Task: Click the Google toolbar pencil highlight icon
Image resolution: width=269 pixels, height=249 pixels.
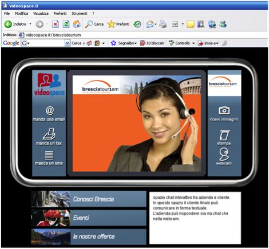Action: (x=224, y=43)
